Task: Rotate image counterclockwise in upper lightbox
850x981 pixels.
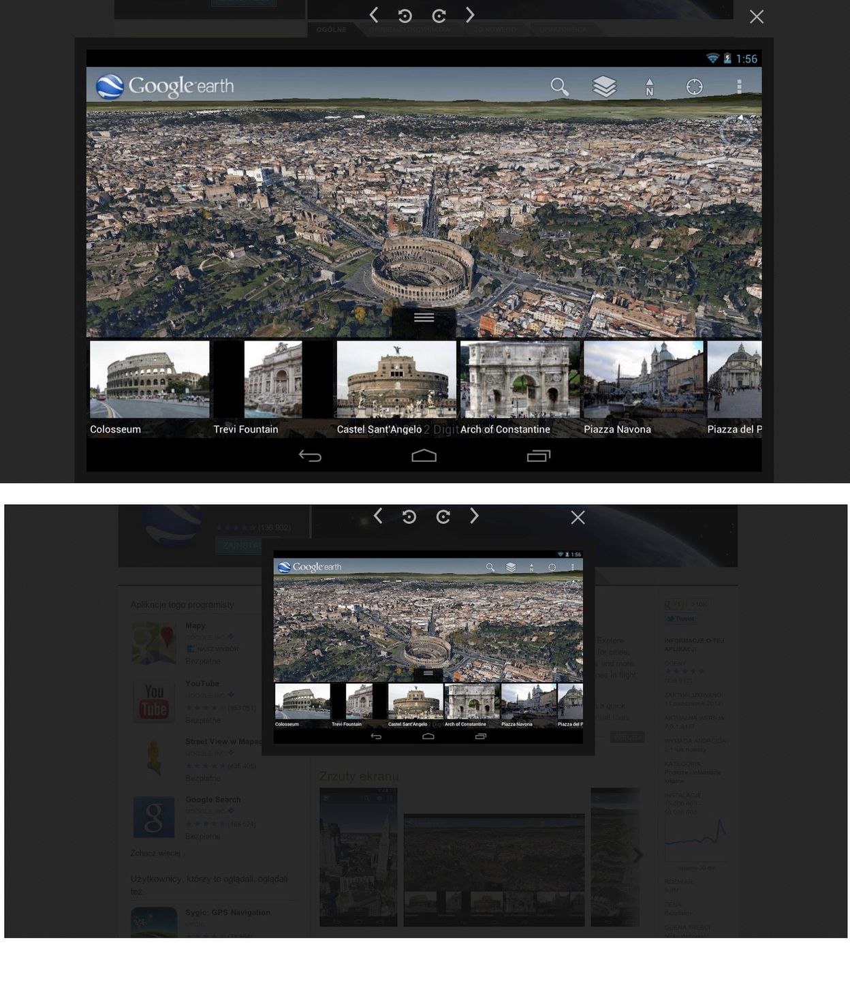Action: pos(405,16)
